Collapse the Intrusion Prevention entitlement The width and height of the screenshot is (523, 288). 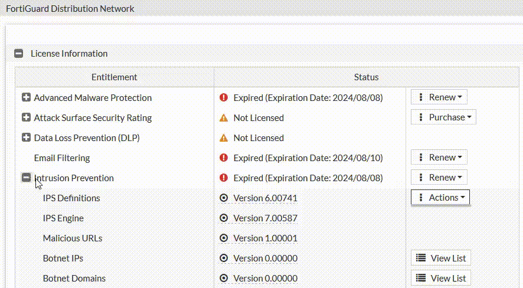coord(26,177)
